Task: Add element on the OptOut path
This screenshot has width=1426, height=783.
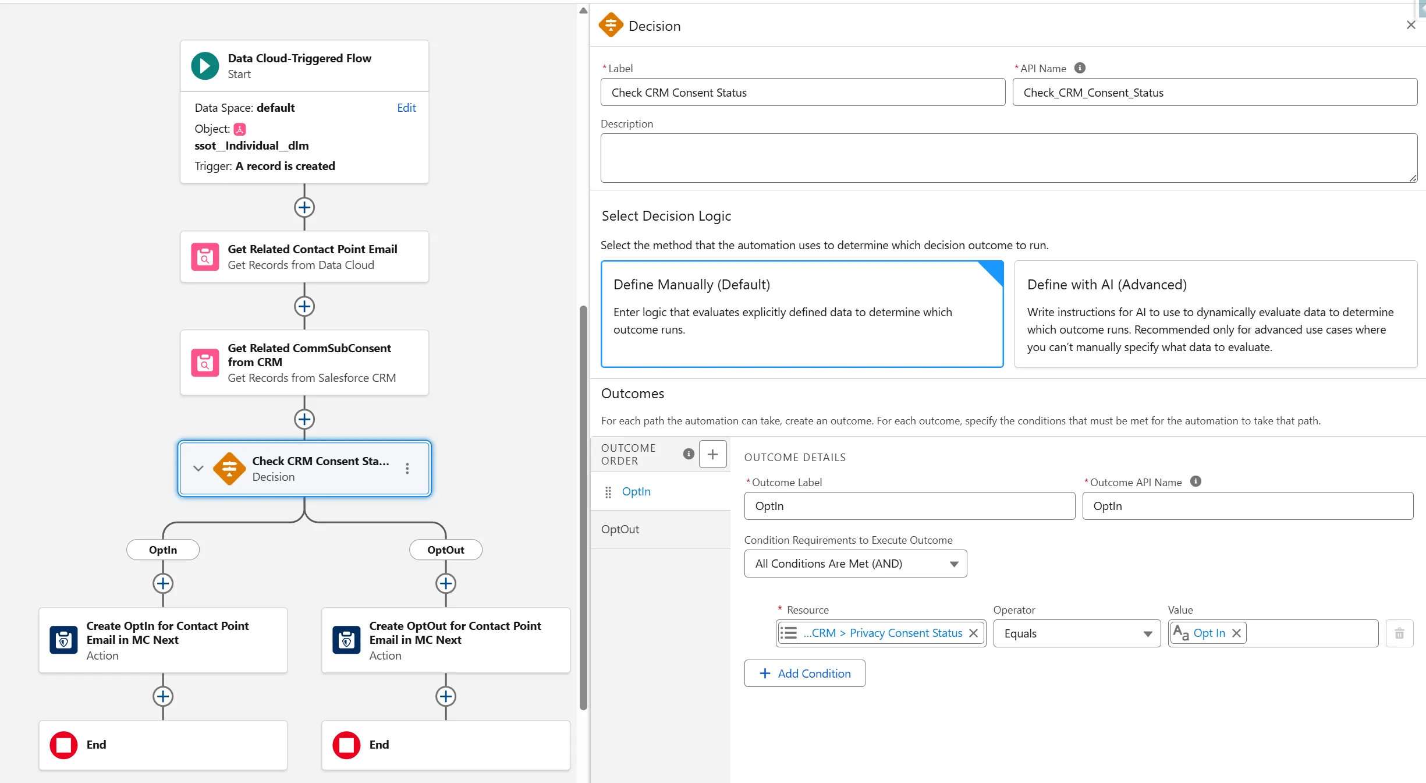Action: pyautogui.click(x=446, y=583)
